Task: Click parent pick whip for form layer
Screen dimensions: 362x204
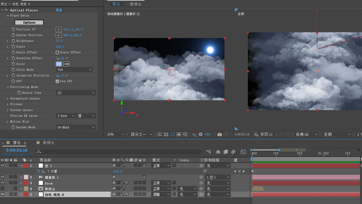Action: [201, 183]
